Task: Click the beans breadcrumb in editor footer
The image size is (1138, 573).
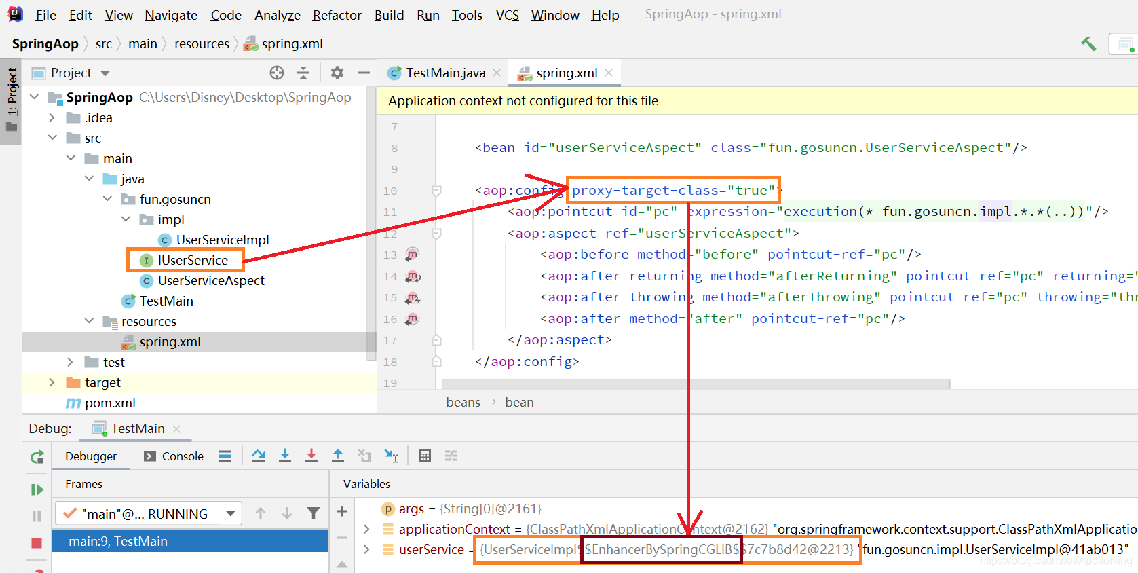Action: pos(463,403)
